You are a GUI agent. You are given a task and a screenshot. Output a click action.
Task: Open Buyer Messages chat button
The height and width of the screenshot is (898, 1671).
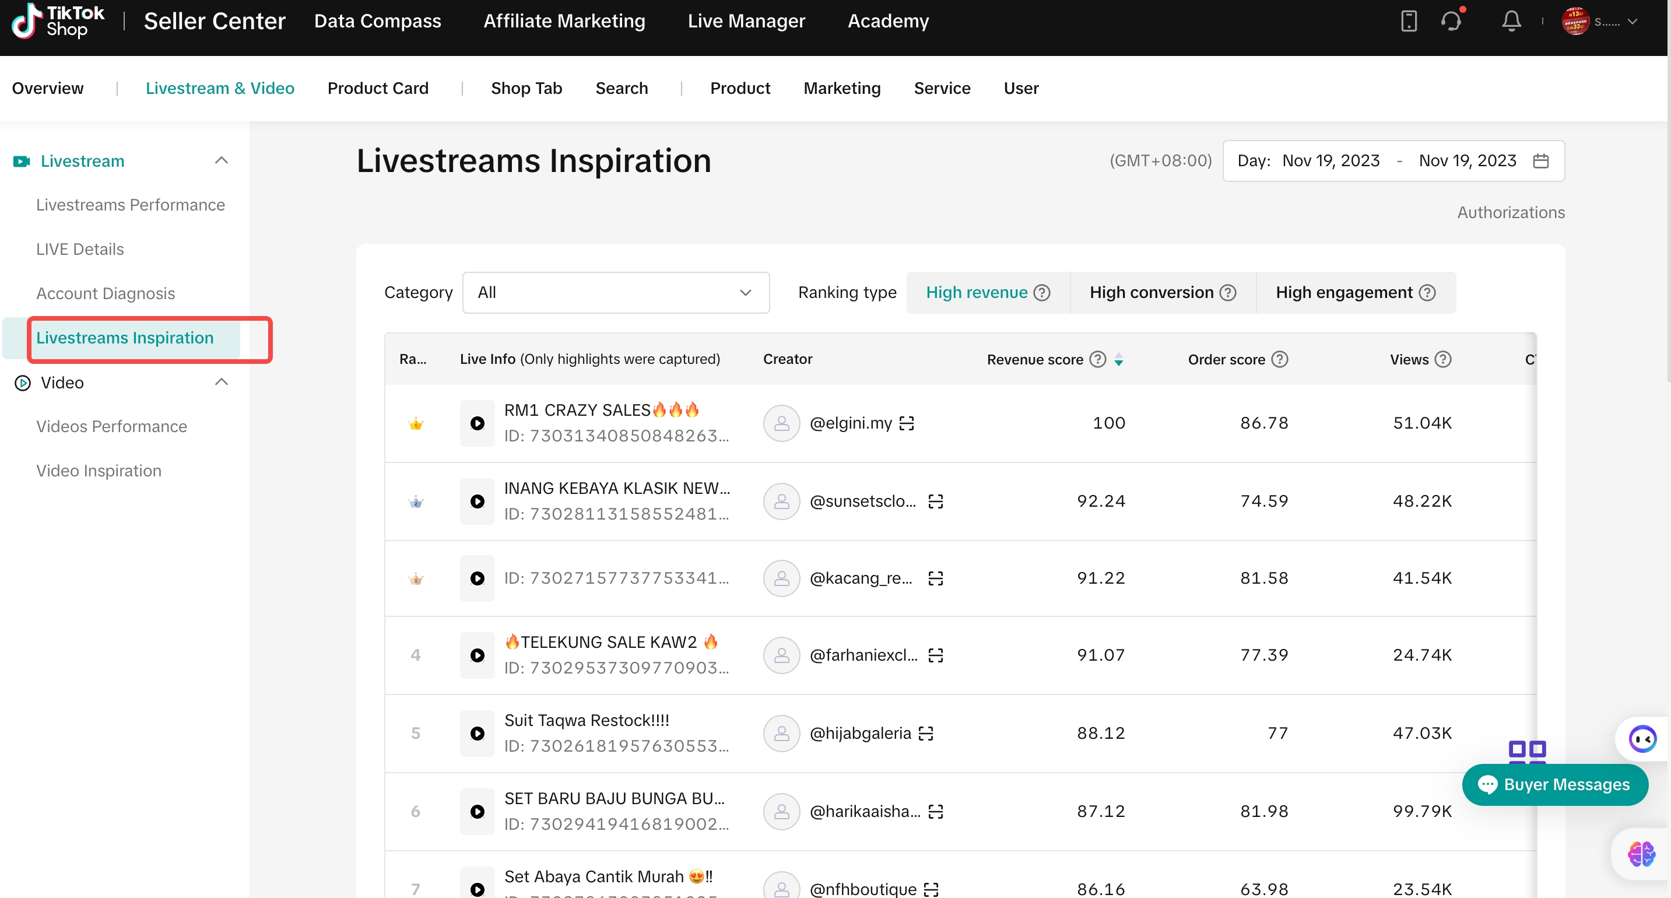click(x=1554, y=784)
